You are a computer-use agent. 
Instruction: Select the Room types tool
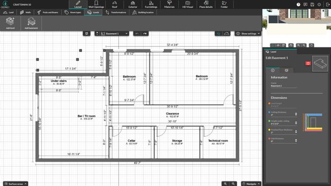[73, 12]
